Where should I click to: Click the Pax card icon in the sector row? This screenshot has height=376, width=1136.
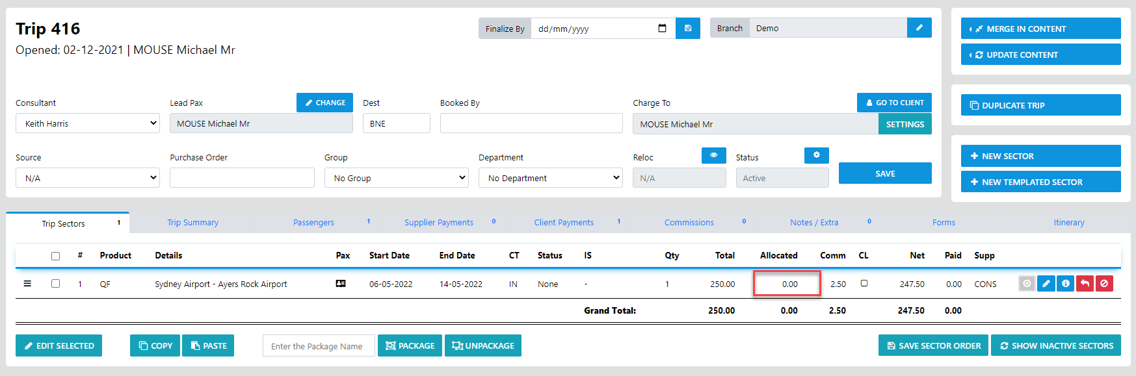pos(341,284)
